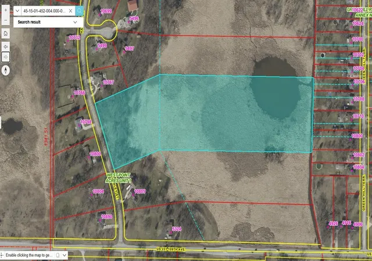Select the address point labeled 10767
372x261 pixels.
(108, 82)
